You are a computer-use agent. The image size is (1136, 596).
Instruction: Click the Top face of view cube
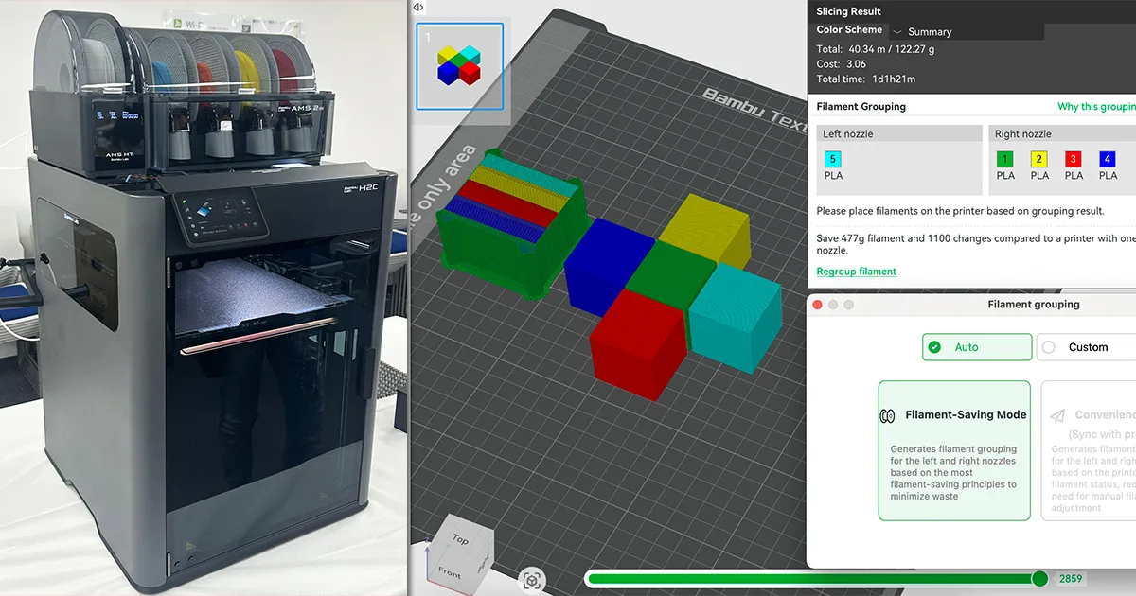pos(460,540)
